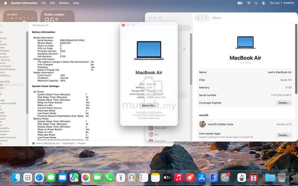Click the macOS Golden Gate row
298x186 pixels.
(x=245, y=124)
